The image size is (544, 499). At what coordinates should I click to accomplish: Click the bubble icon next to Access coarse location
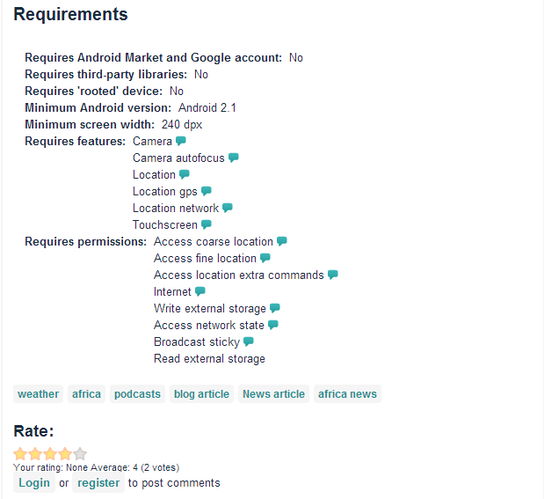(x=282, y=241)
